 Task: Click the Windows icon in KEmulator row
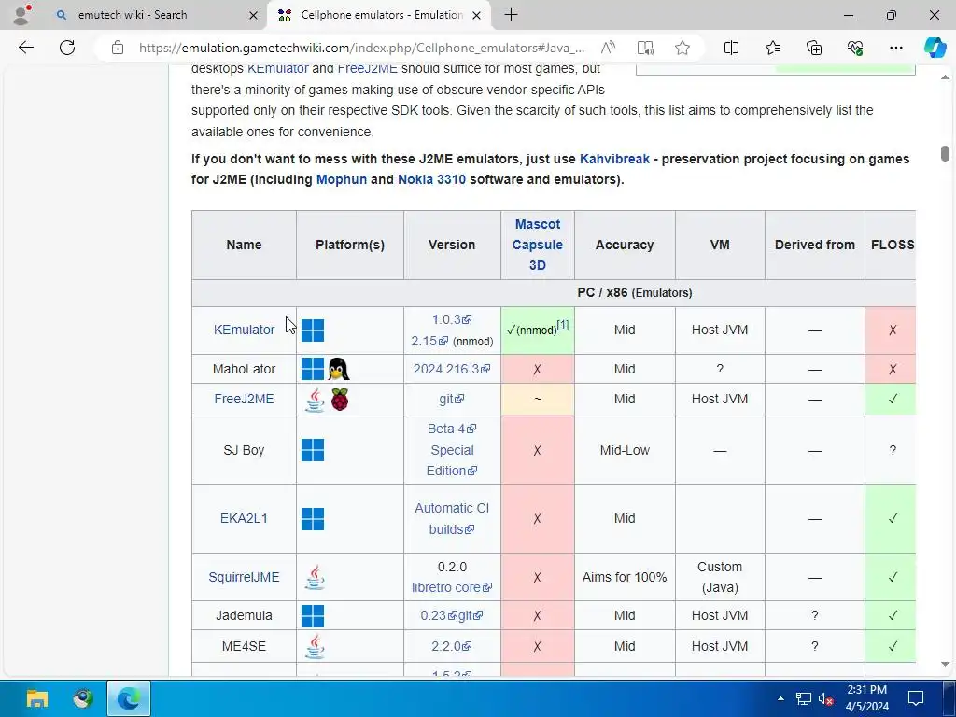tap(313, 330)
